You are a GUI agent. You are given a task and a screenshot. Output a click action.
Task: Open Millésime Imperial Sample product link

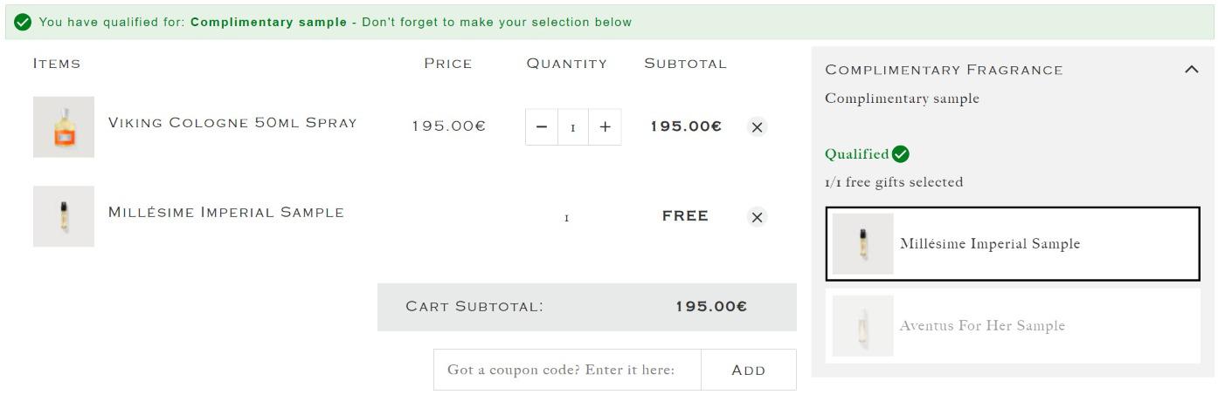click(226, 212)
